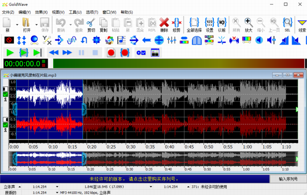Open the 工具 menu

click(x=75, y=12)
